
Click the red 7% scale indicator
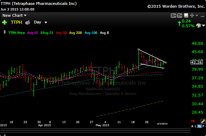(193, 121)
